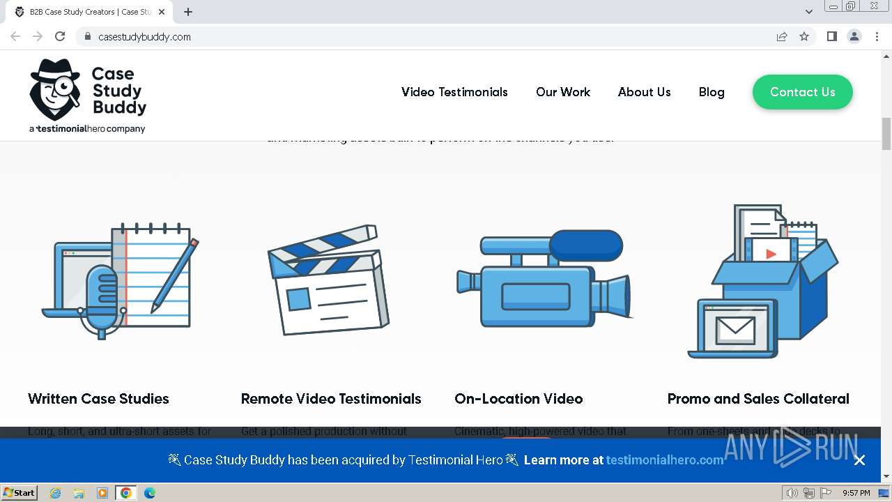
Task: Click the lock site info icon
Action: [x=88, y=36]
